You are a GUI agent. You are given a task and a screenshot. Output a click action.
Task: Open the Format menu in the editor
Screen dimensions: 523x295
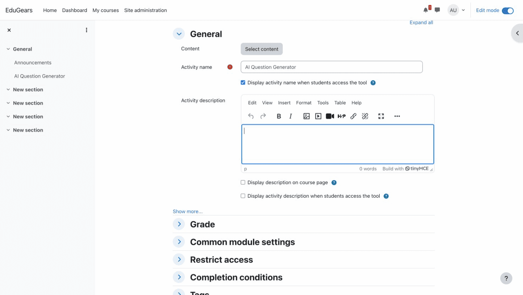[x=304, y=103]
